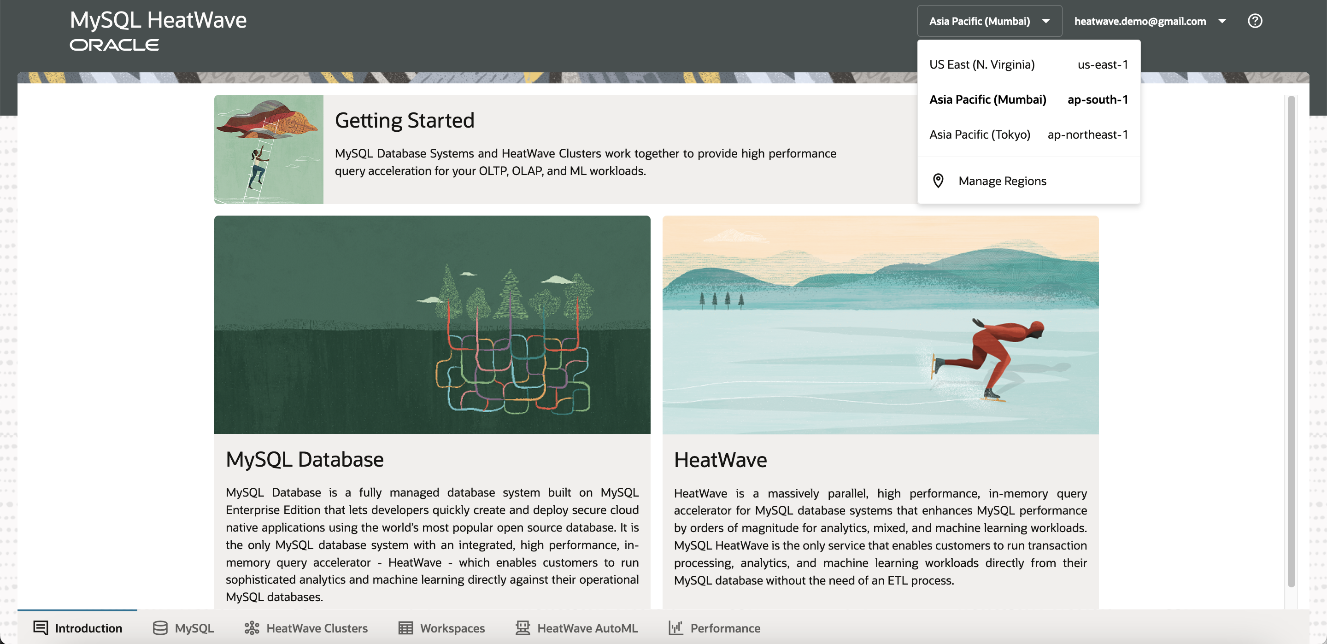Open the HeatWave Clusters tab
The width and height of the screenshot is (1327, 644).
[x=316, y=627]
